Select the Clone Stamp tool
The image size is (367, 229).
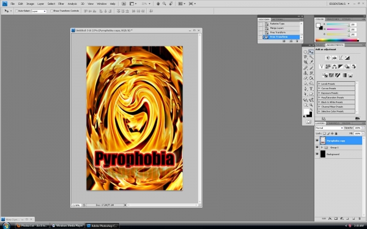[x=305, y=73]
